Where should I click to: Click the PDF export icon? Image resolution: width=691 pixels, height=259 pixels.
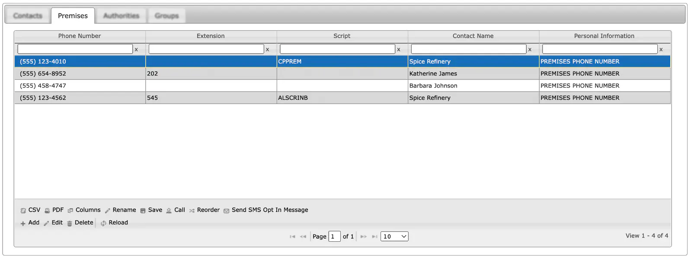pos(47,211)
